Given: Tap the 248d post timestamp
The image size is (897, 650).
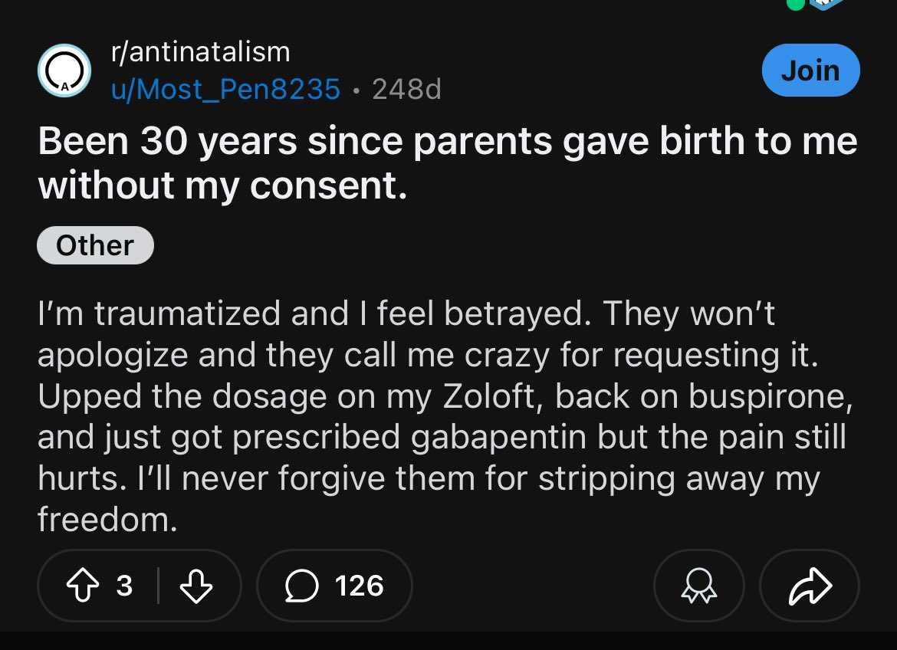Looking at the screenshot, I should (407, 89).
